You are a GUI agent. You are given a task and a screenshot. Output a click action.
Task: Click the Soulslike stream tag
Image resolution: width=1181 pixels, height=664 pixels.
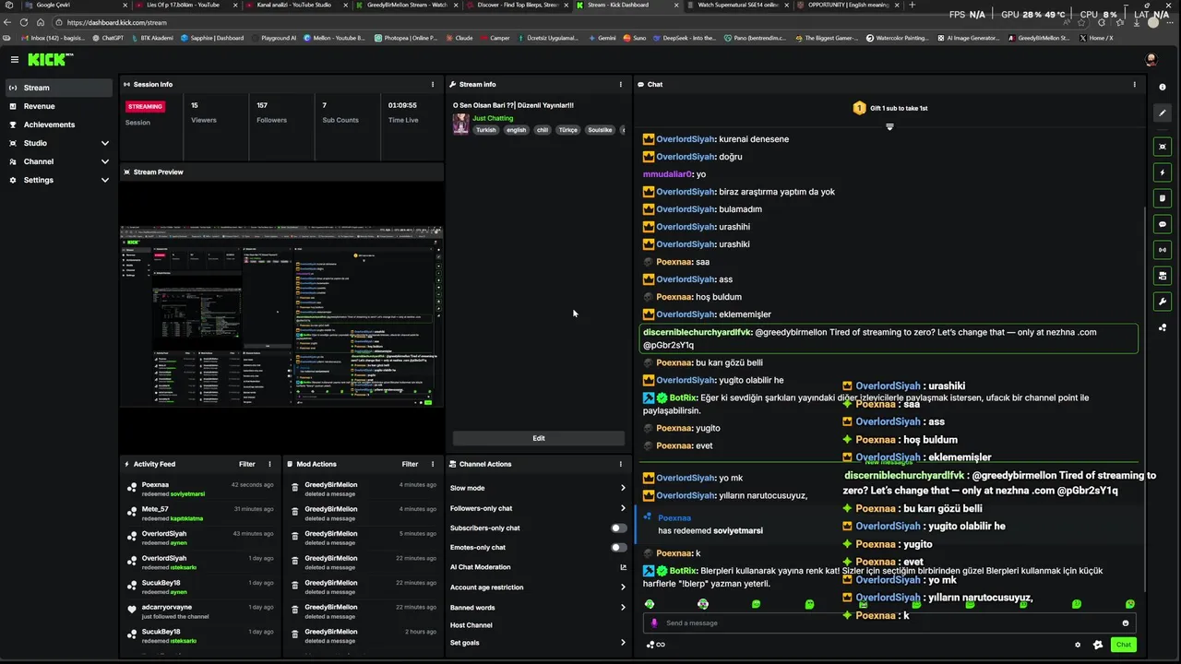click(x=600, y=130)
